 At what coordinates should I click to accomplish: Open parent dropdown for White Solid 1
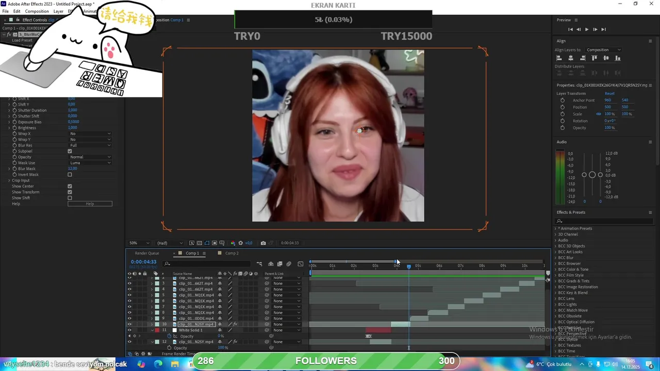click(x=287, y=330)
